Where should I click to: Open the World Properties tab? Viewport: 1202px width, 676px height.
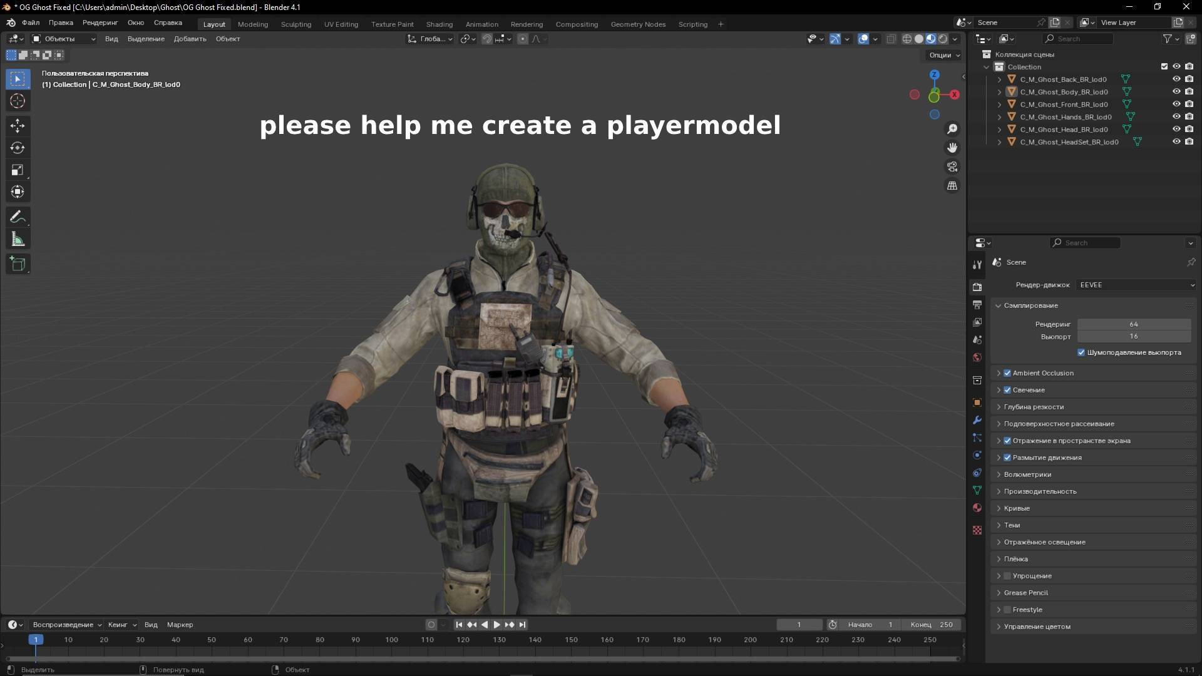pyautogui.click(x=977, y=357)
